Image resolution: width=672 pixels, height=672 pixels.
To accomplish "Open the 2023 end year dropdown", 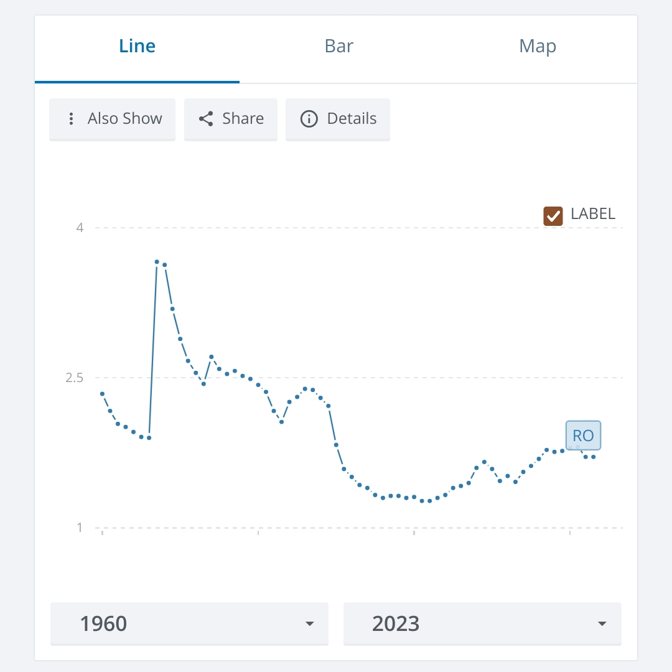I will click(x=482, y=623).
